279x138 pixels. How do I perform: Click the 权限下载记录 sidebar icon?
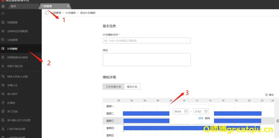(3, 66)
